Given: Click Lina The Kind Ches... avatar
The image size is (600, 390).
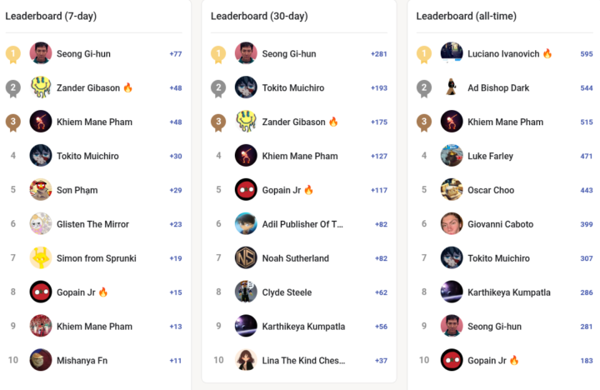Looking at the screenshot, I should tap(246, 361).
